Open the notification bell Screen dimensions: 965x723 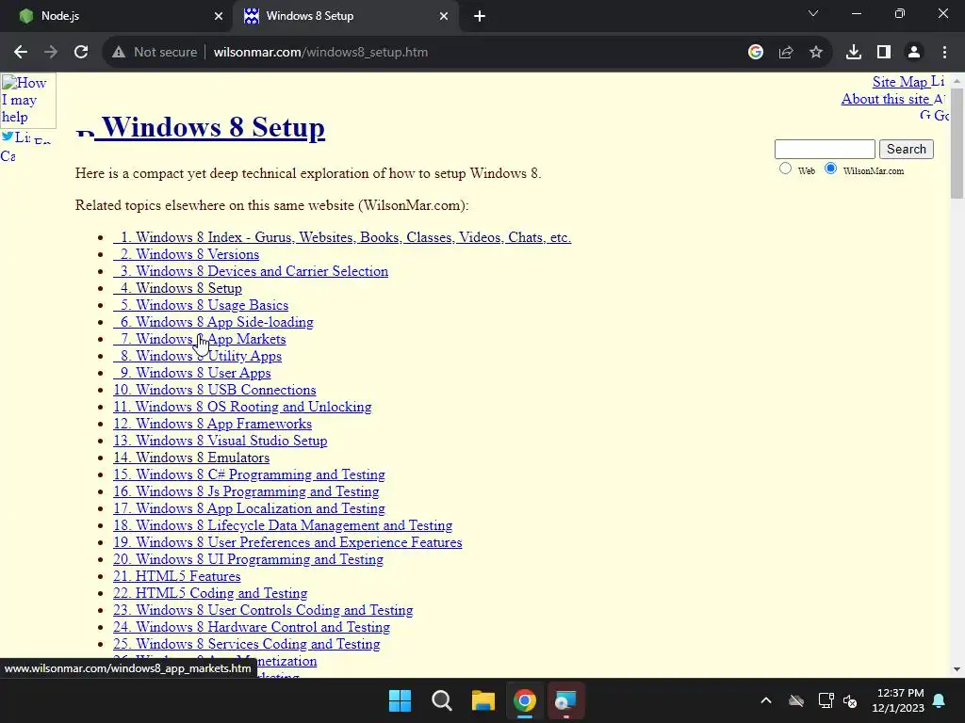coord(940,700)
